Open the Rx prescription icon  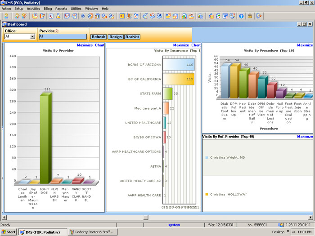coord(51,16)
